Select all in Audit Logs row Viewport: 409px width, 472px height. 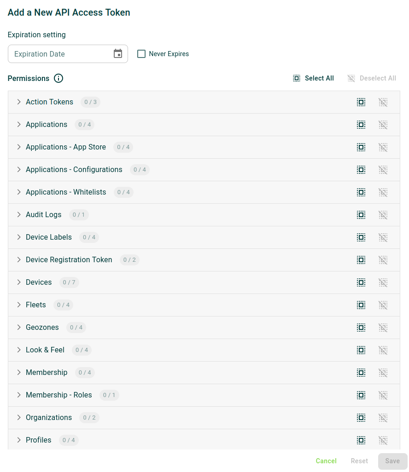361,215
